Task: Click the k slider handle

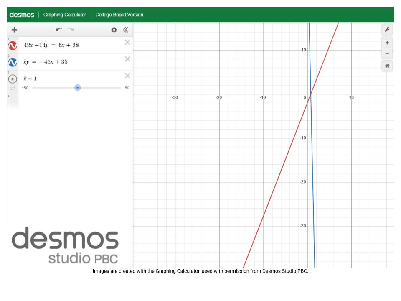Action: coord(78,87)
